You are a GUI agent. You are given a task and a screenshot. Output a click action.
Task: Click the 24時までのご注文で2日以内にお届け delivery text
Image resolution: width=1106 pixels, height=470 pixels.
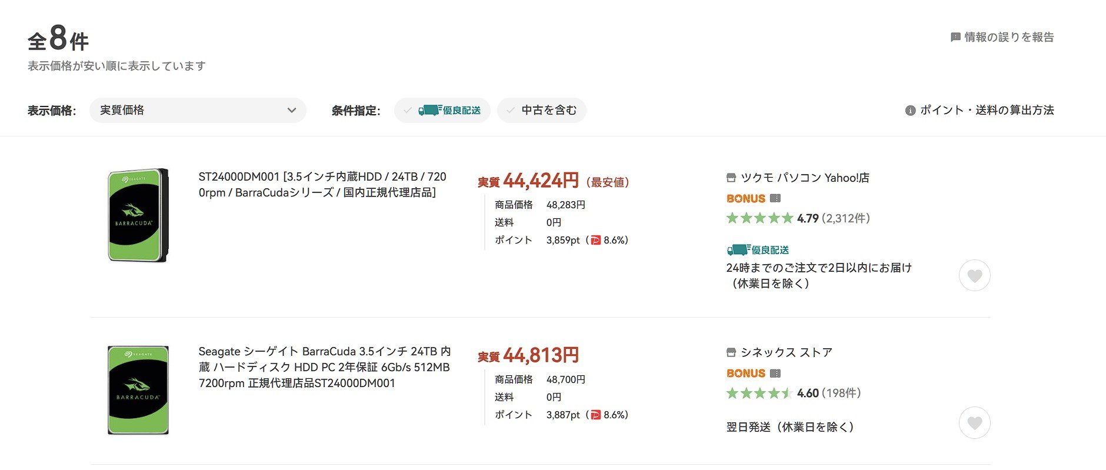click(x=819, y=275)
